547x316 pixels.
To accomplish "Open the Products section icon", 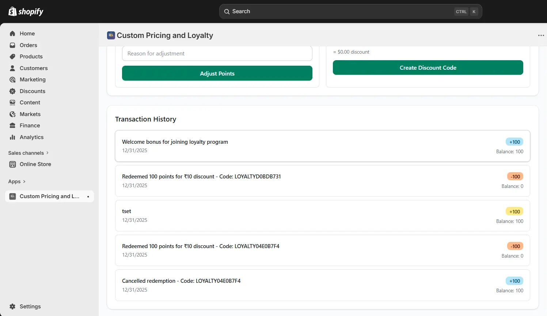I will pos(13,57).
